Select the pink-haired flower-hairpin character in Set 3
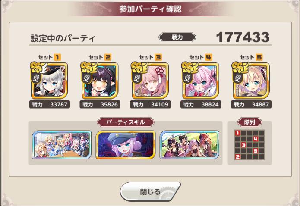Viewport: 300px width, 206px height. click(150, 81)
